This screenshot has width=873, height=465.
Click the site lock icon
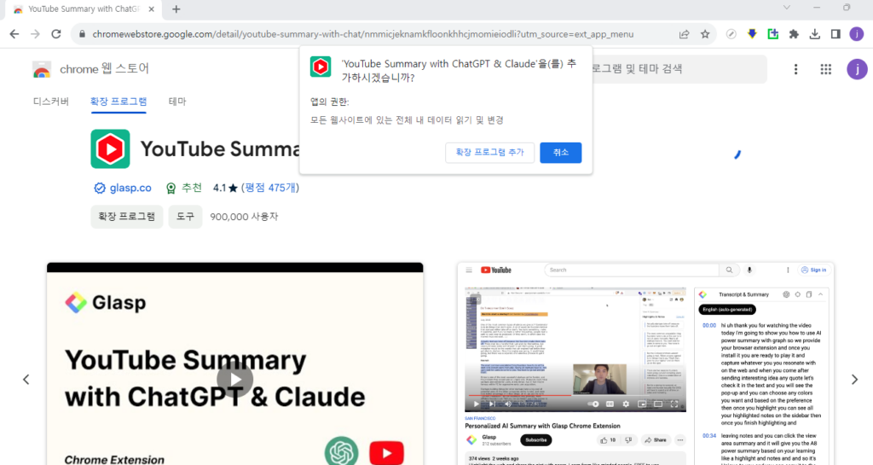(x=82, y=34)
